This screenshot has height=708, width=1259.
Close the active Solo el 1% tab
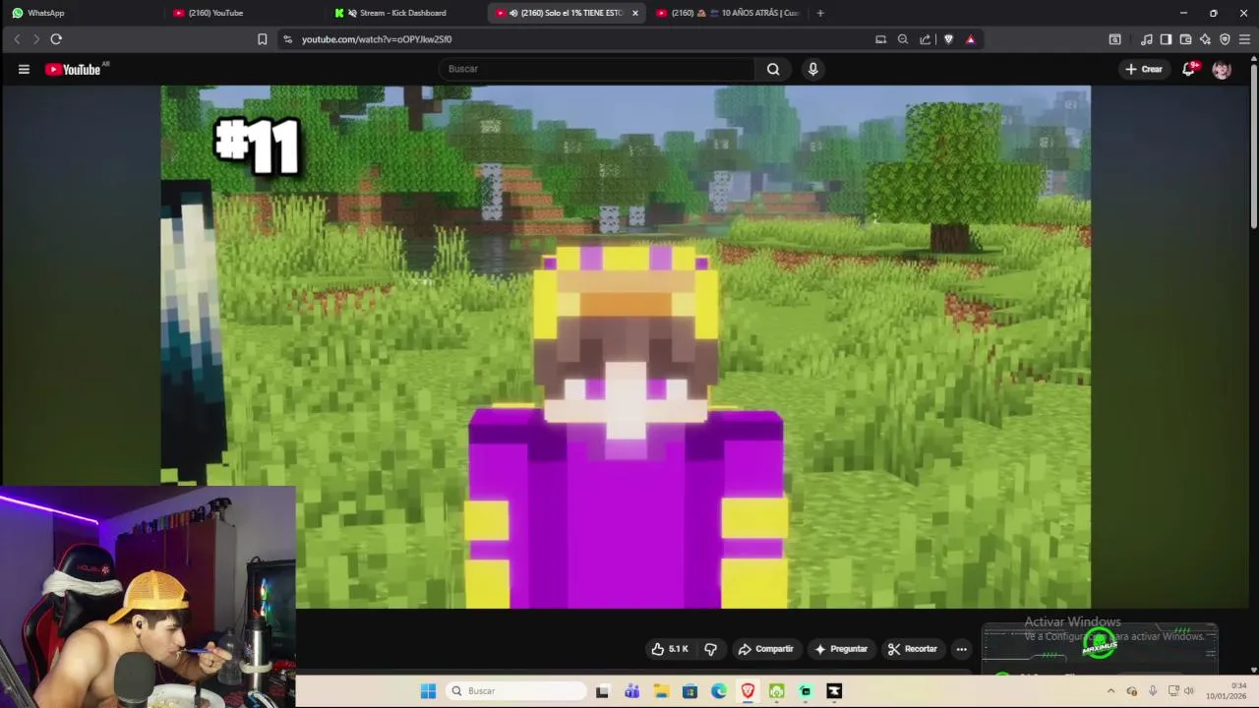(634, 13)
